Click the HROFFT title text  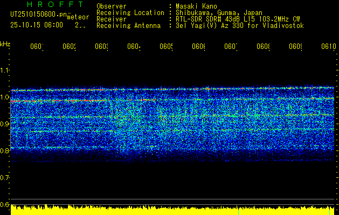point(56,4)
